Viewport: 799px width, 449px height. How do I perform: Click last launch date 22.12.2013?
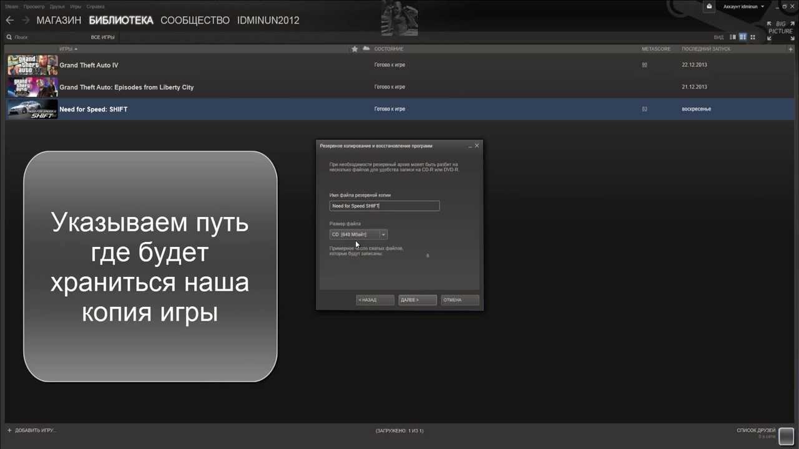click(694, 65)
